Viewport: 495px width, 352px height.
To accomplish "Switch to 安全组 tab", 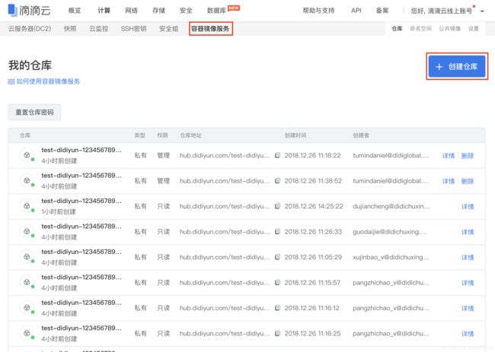I will point(168,29).
